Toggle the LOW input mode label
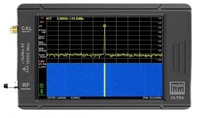Image resolution: width=199 pixels, height=118 pixels. tap(42, 61)
